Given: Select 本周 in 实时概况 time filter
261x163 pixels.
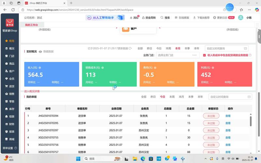Looking at the screenshot, I should [168, 48].
